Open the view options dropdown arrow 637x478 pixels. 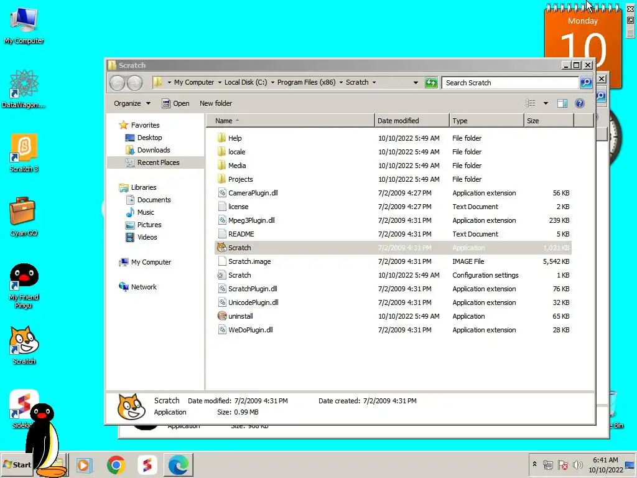(x=546, y=103)
